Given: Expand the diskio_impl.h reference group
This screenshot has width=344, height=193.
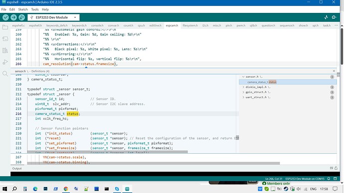Looking at the screenshot, I should (243, 87).
